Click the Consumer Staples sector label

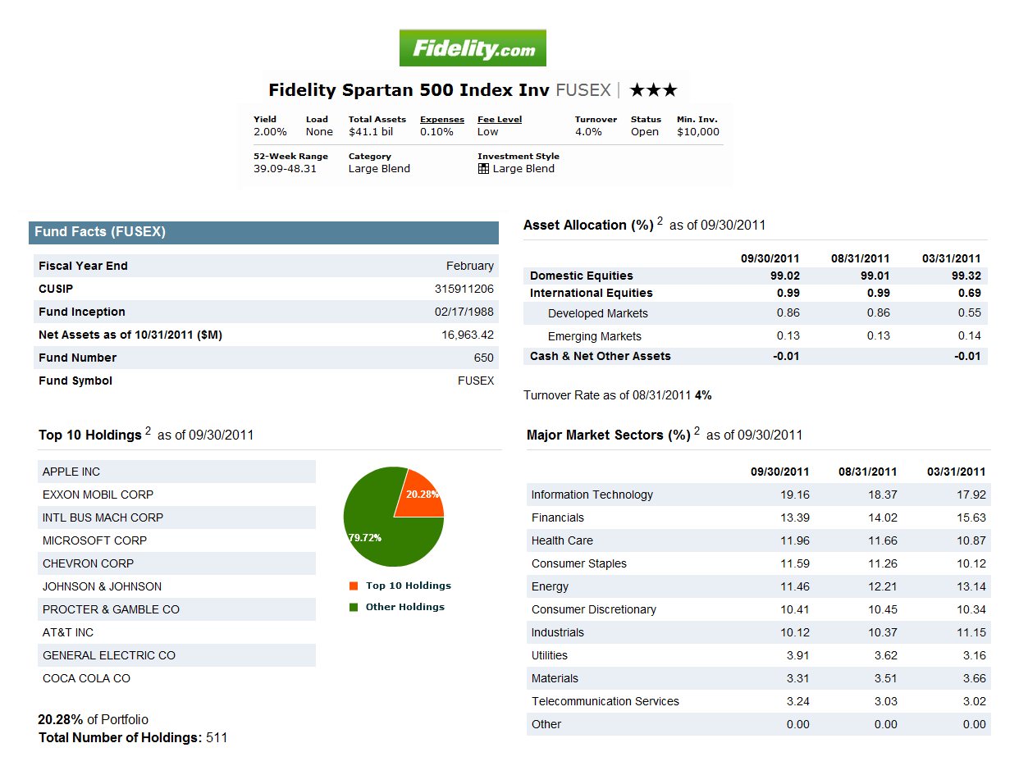click(579, 563)
